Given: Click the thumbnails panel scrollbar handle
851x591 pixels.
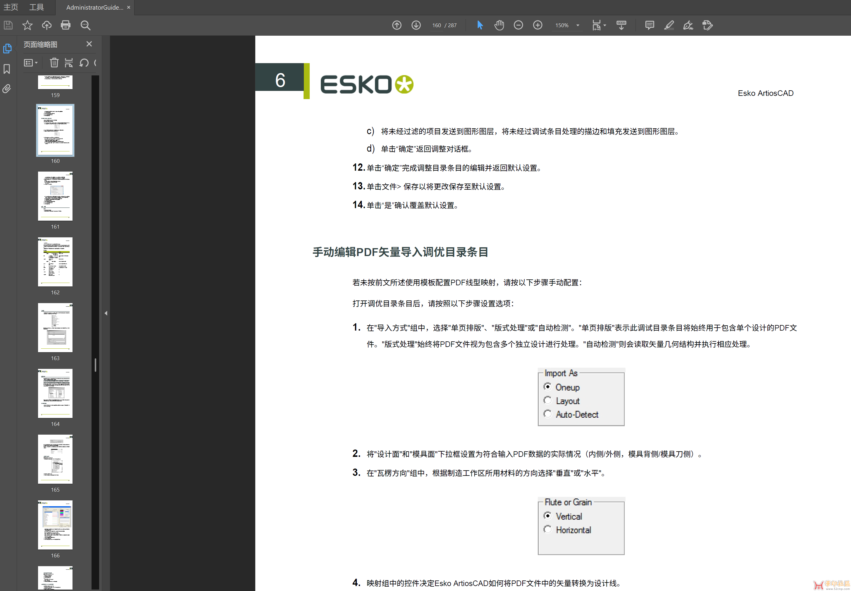Looking at the screenshot, I should [95, 365].
